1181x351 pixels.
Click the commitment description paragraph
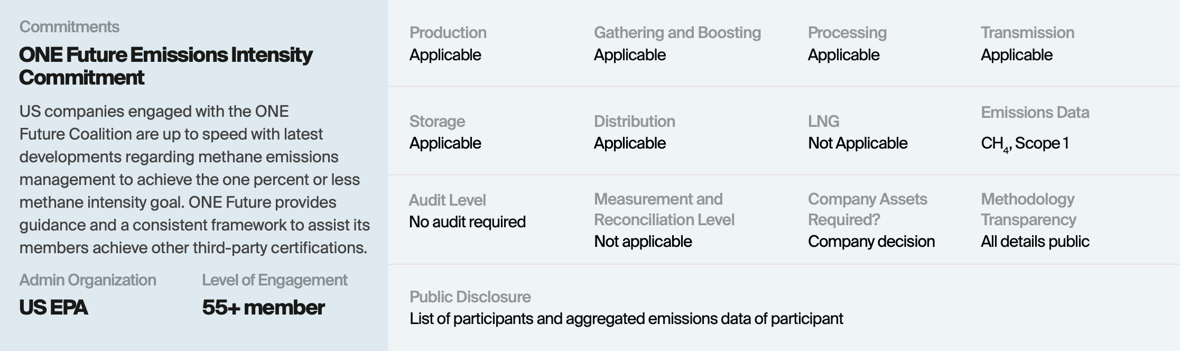point(194,180)
